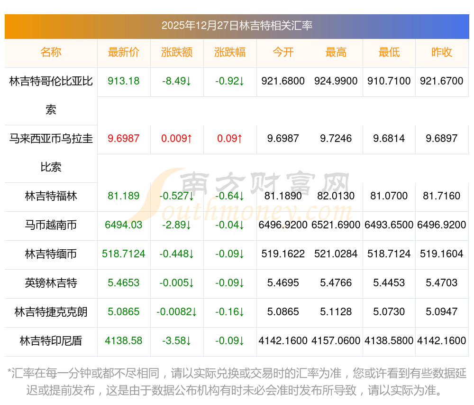Click change amount -8.49↓
The height and width of the screenshot is (405, 474).
(176, 81)
